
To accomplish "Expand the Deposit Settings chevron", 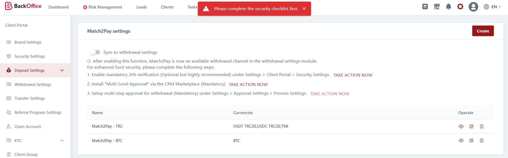I will (x=62, y=70).
